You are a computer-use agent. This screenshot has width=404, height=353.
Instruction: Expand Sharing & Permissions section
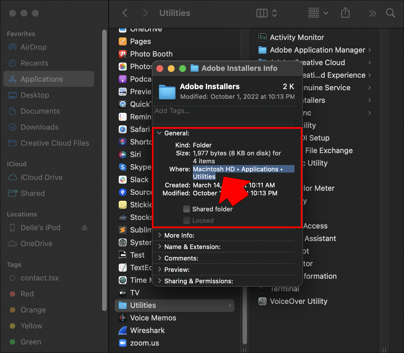[x=159, y=281]
